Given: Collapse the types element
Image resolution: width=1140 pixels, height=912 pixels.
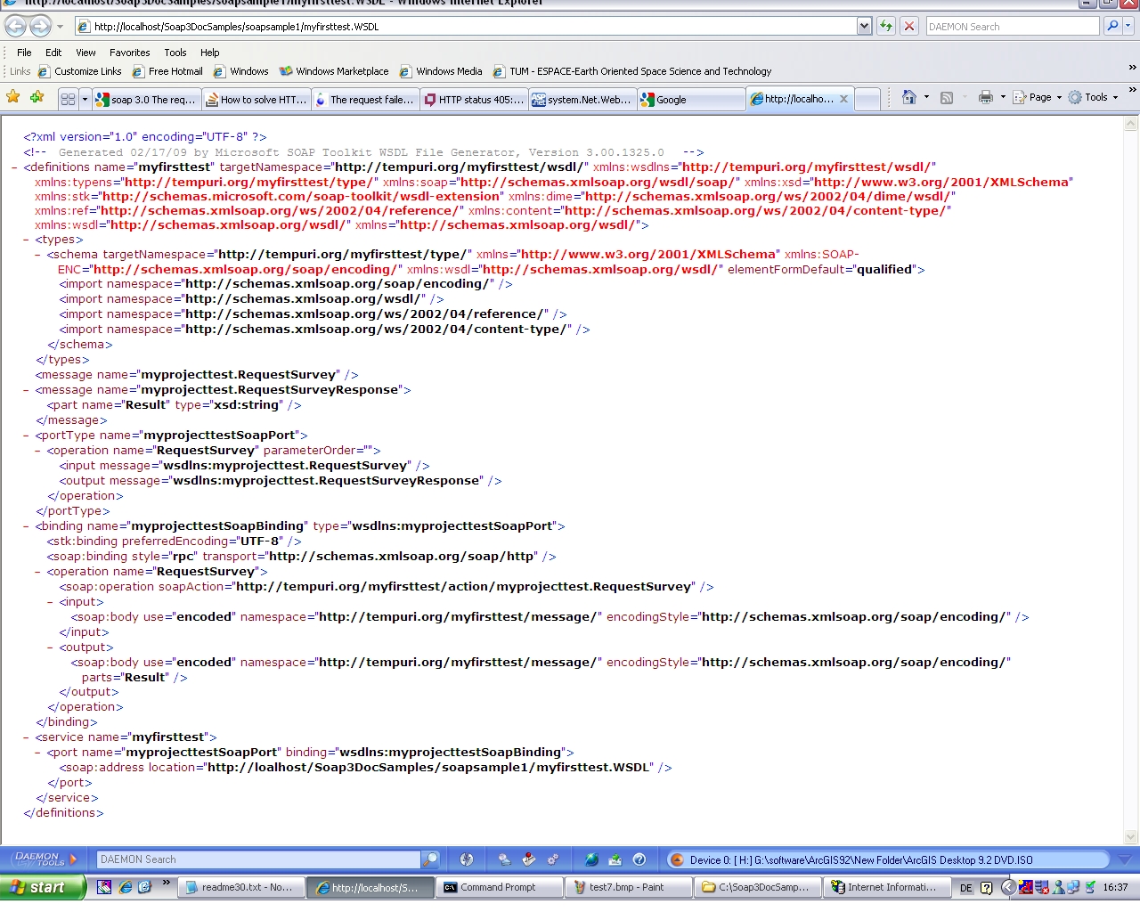Looking at the screenshot, I should pos(27,240).
